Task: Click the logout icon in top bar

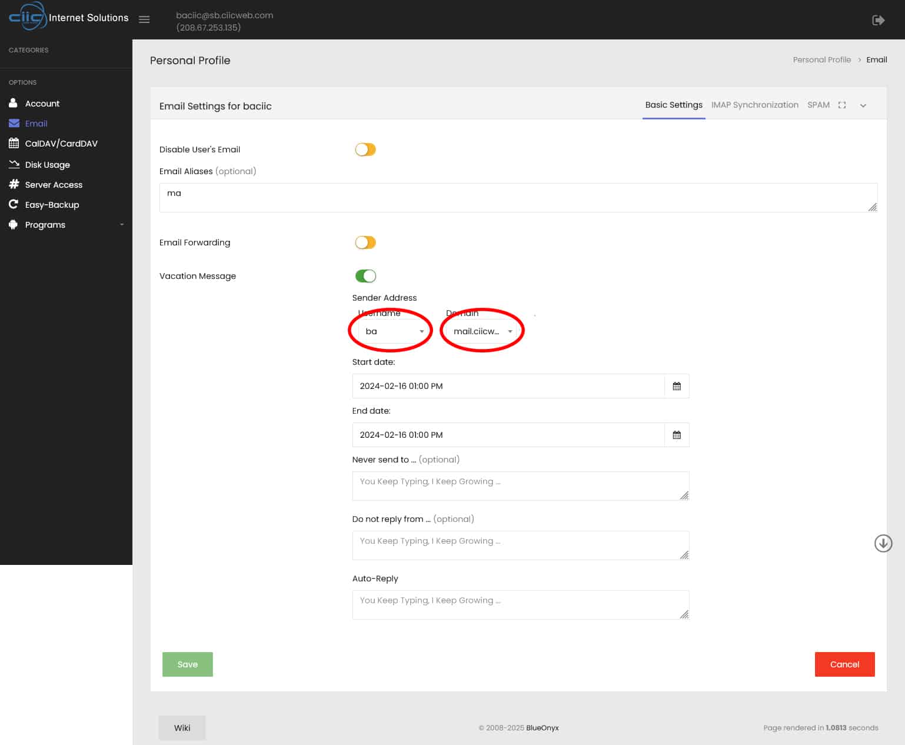Action: click(x=878, y=20)
